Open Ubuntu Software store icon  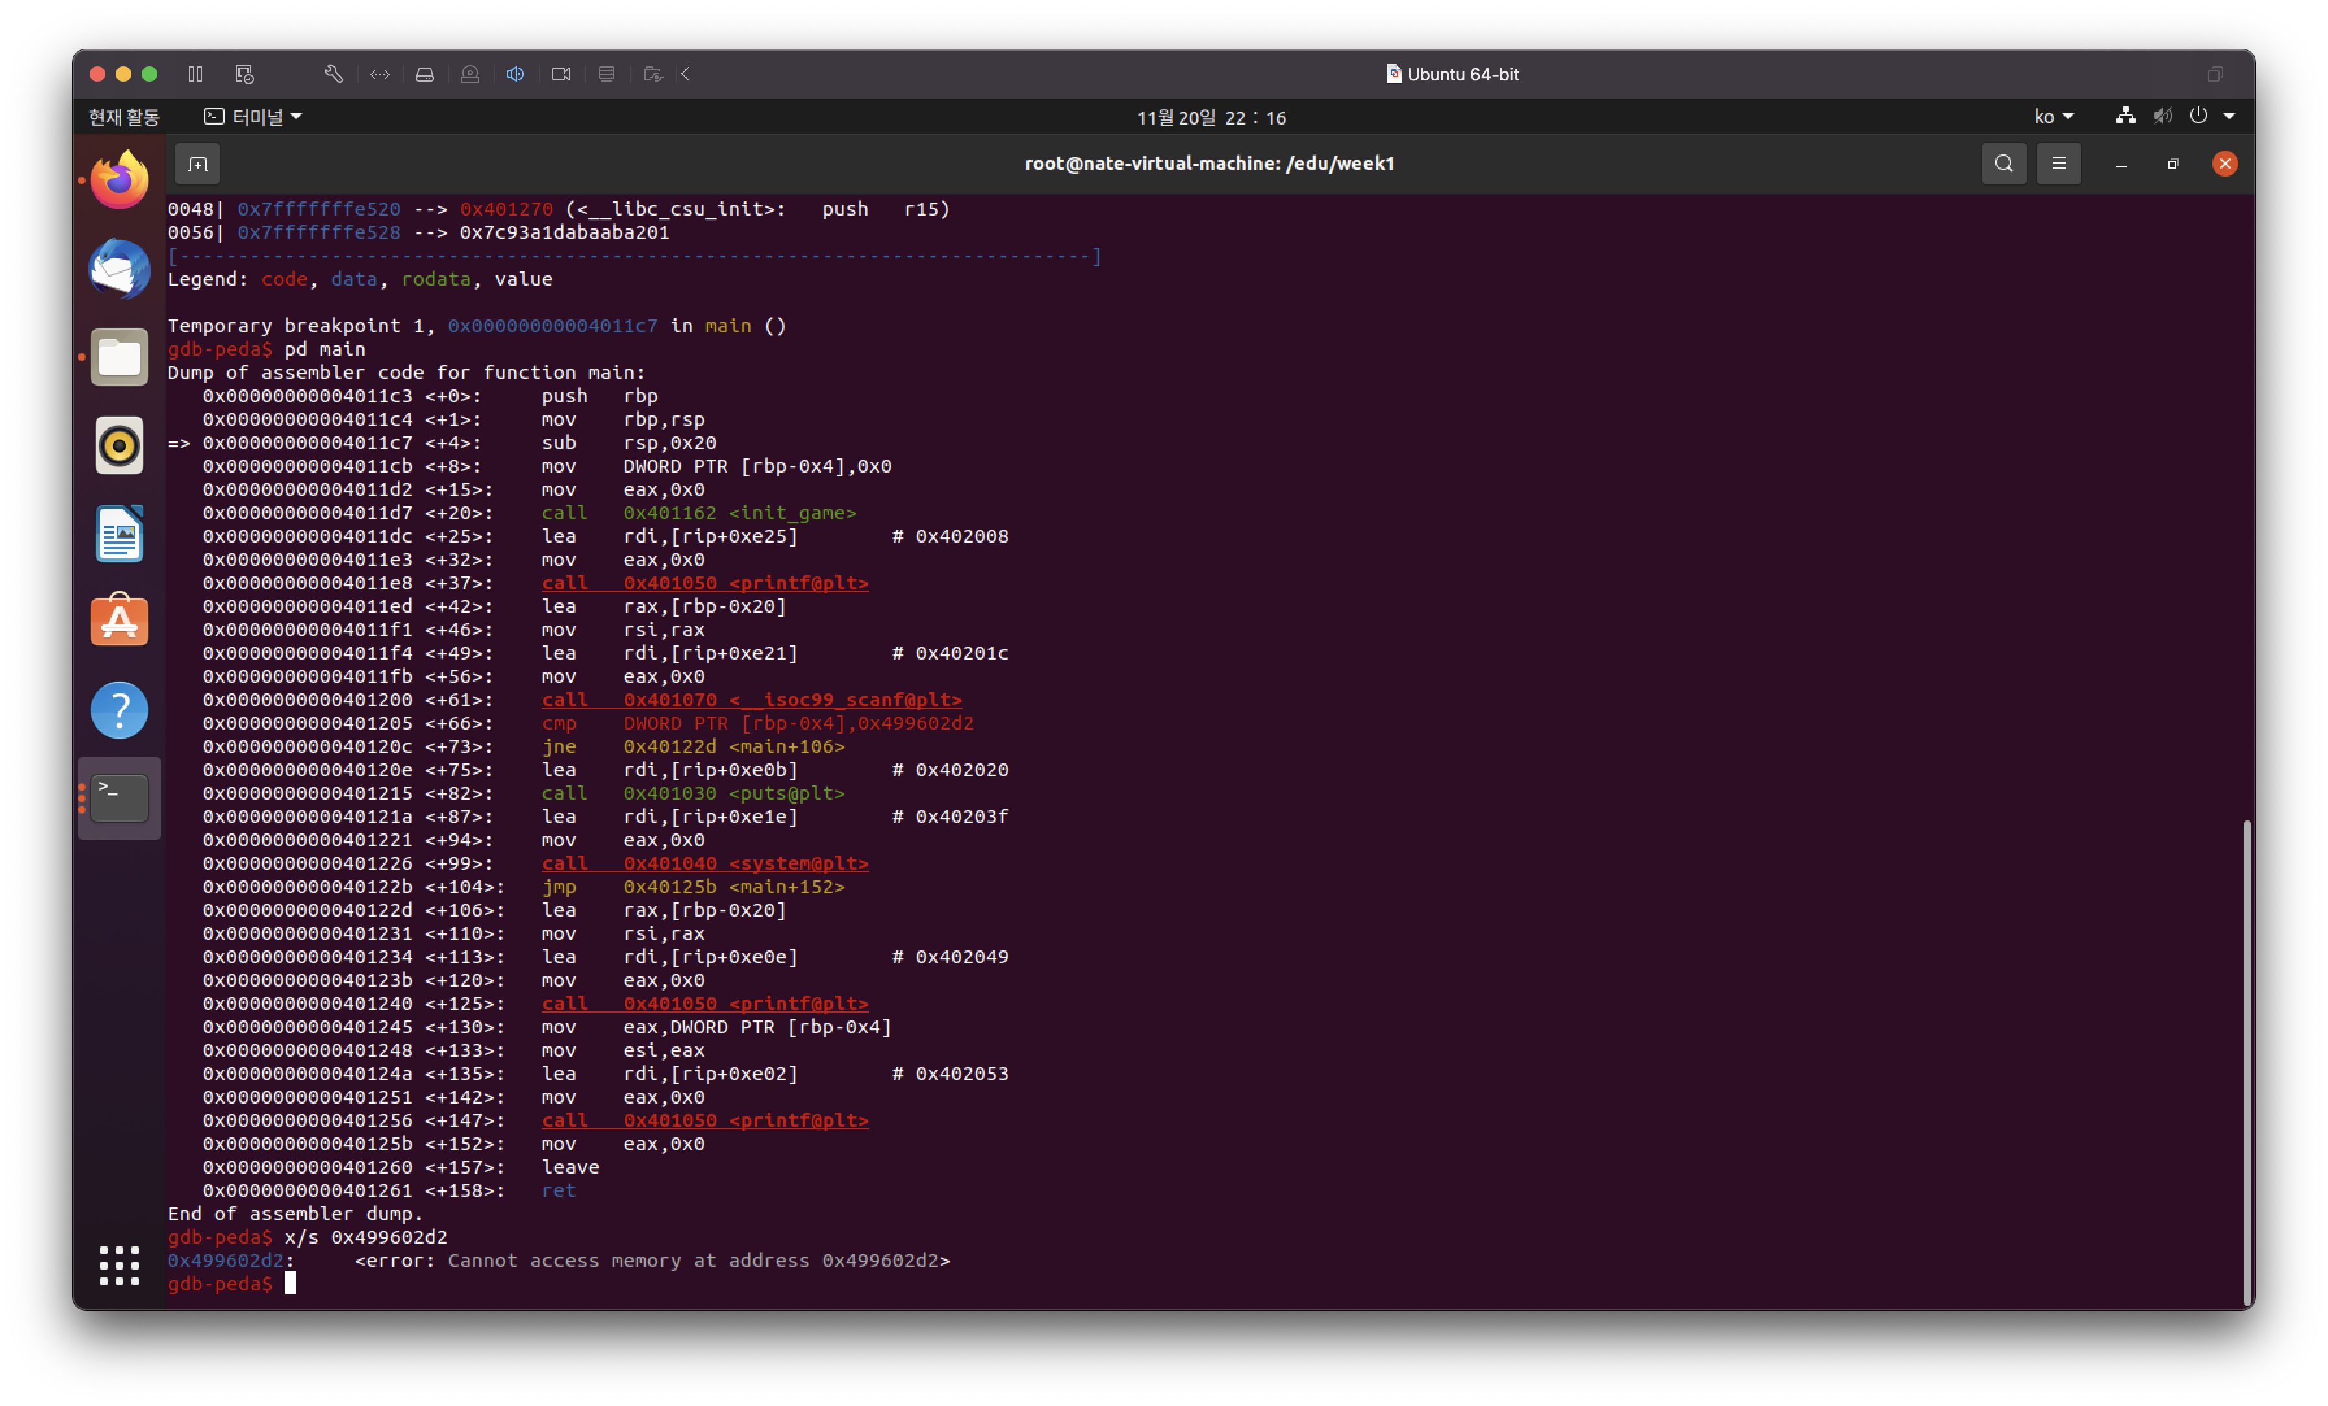pyautogui.click(x=119, y=621)
